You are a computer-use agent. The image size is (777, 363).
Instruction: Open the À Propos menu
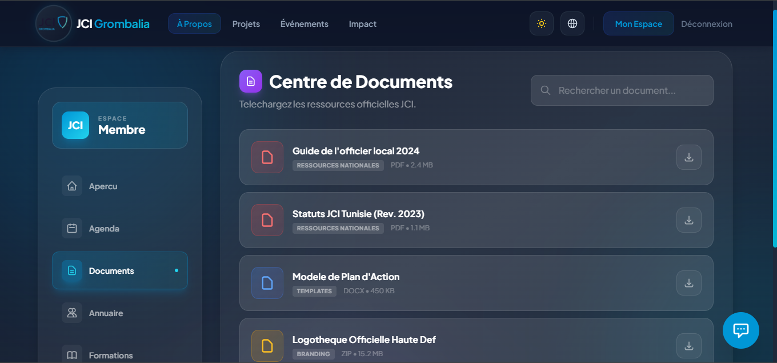point(194,24)
